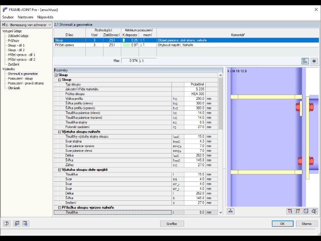Click Sražení row value 27.0
321x241 pixels.
point(195,203)
